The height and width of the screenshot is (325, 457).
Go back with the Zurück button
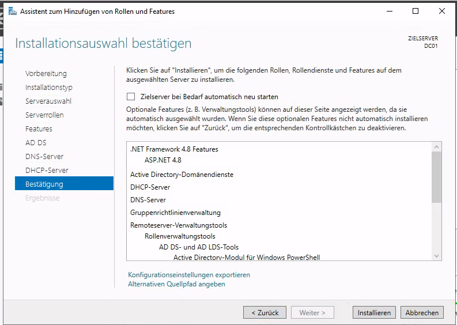pyautogui.click(x=265, y=312)
